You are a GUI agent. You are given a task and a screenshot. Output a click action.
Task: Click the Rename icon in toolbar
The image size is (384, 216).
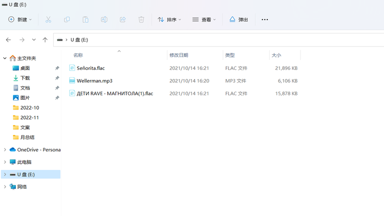pyautogui.click(x=104, y=20)
